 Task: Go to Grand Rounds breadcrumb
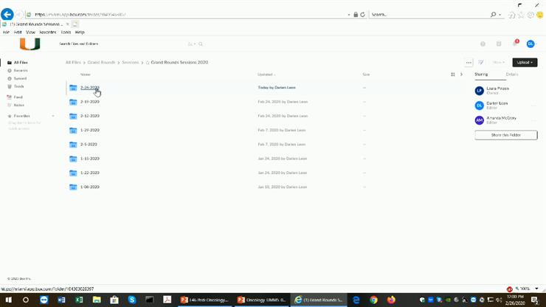point(101,63)
